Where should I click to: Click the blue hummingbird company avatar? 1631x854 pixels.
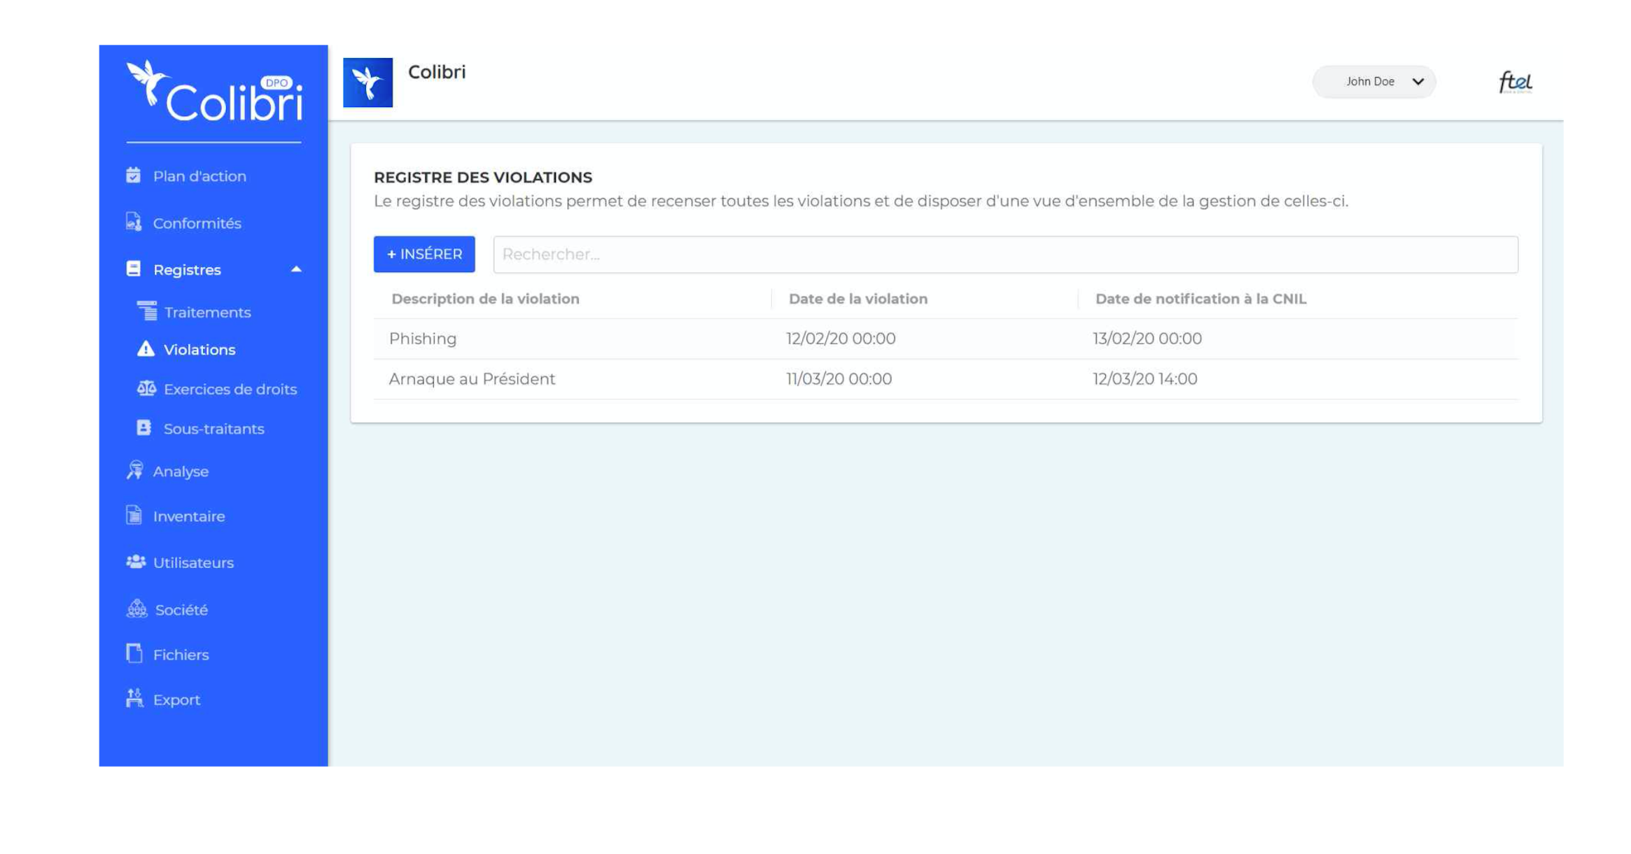tap(367, 83)
